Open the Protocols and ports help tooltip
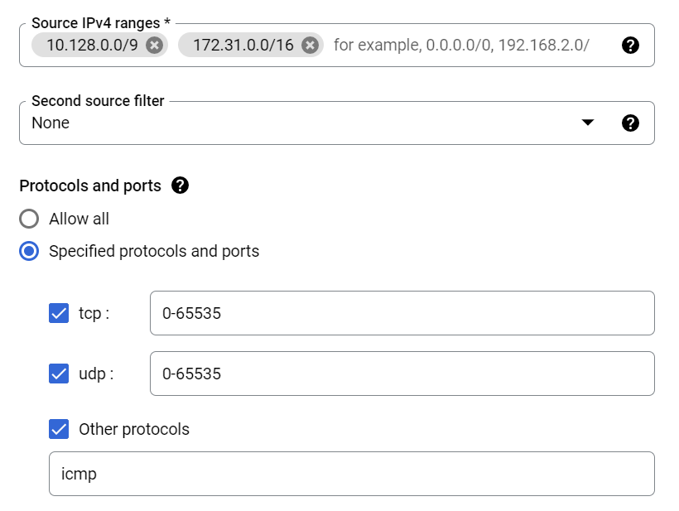Viewport: 679px width, 511px height. coord(180,186)
